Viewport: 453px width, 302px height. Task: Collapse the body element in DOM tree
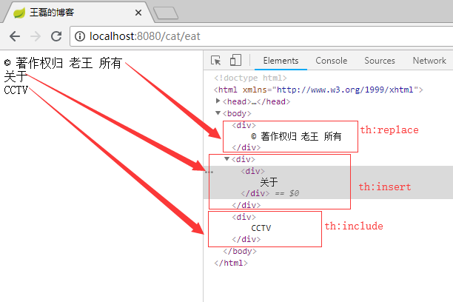coord(218,113)
